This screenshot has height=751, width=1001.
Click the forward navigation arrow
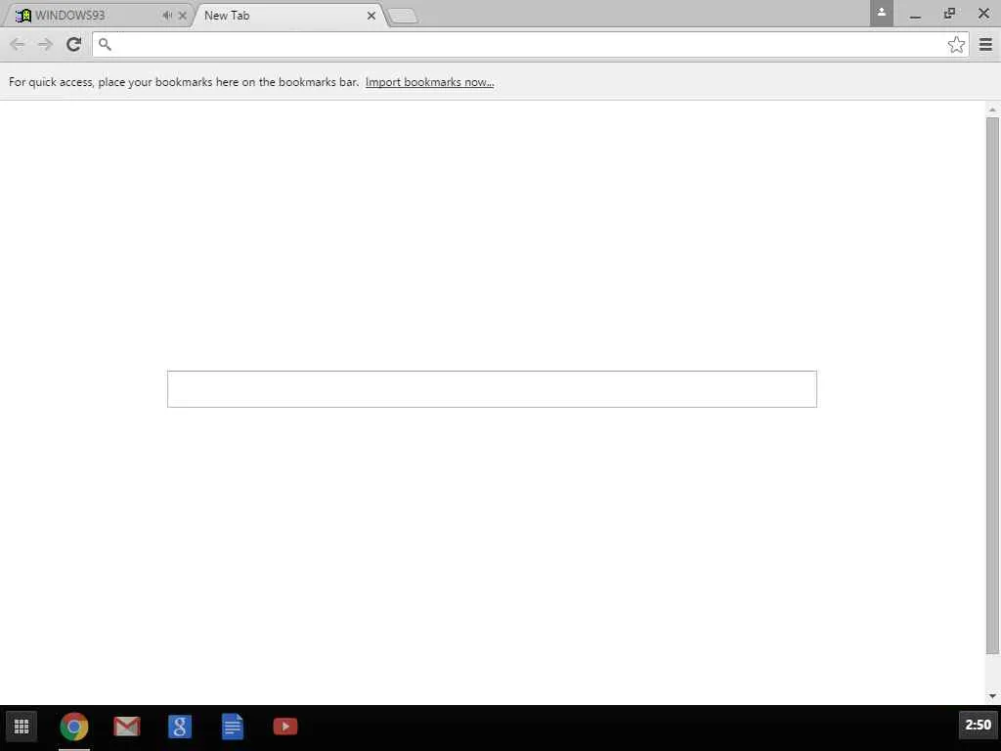click(45, 44)
